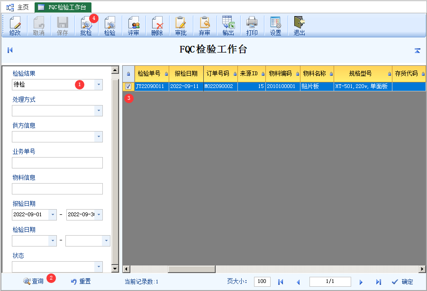427x291 pixels.
Task: Delete the record with 删除 icon
Action: point(157,26)
